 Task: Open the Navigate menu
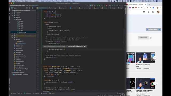36,1
